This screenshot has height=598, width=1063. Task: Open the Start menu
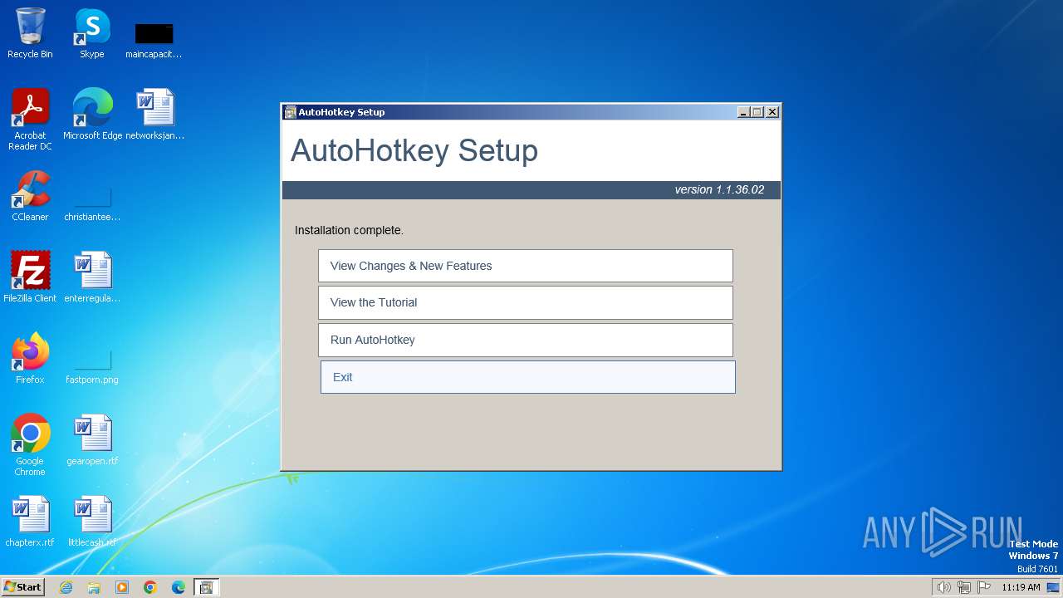[22, 587]
